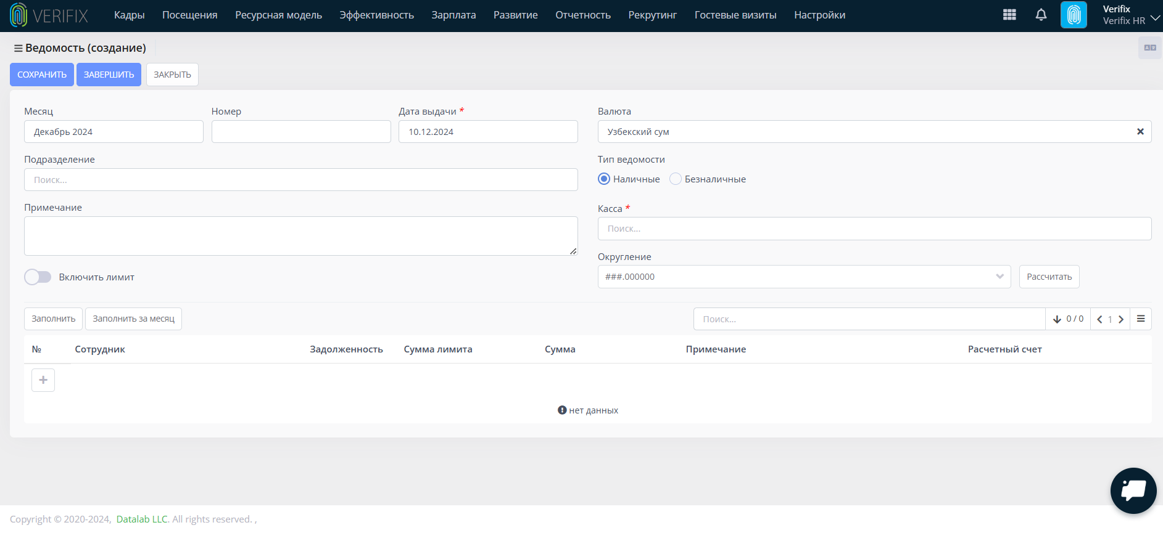Screen dimensions: 1163x533
Task: Open the Зарплата menu
Action: pyautogui.click(x=453, y=15)
